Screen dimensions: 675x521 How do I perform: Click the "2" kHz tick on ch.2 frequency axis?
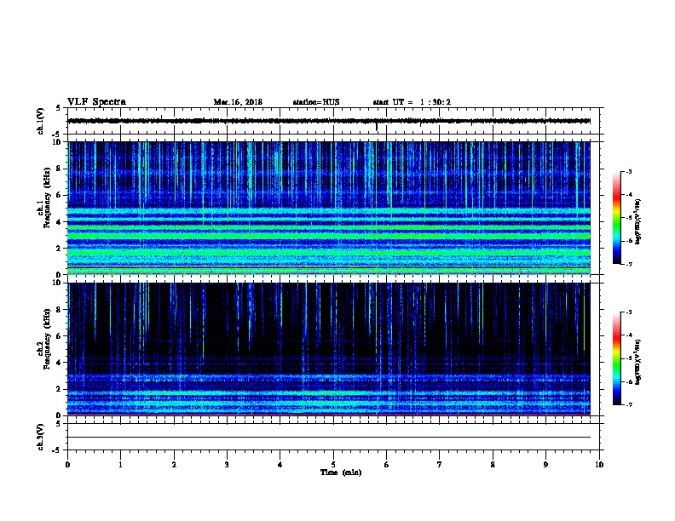[59, 389]
